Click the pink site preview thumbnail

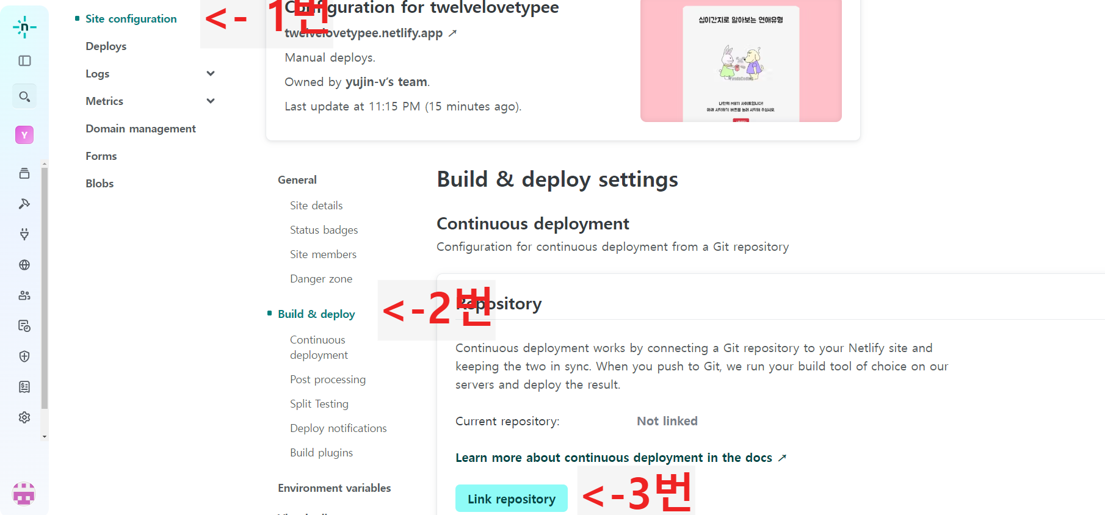tap(741, 60)
